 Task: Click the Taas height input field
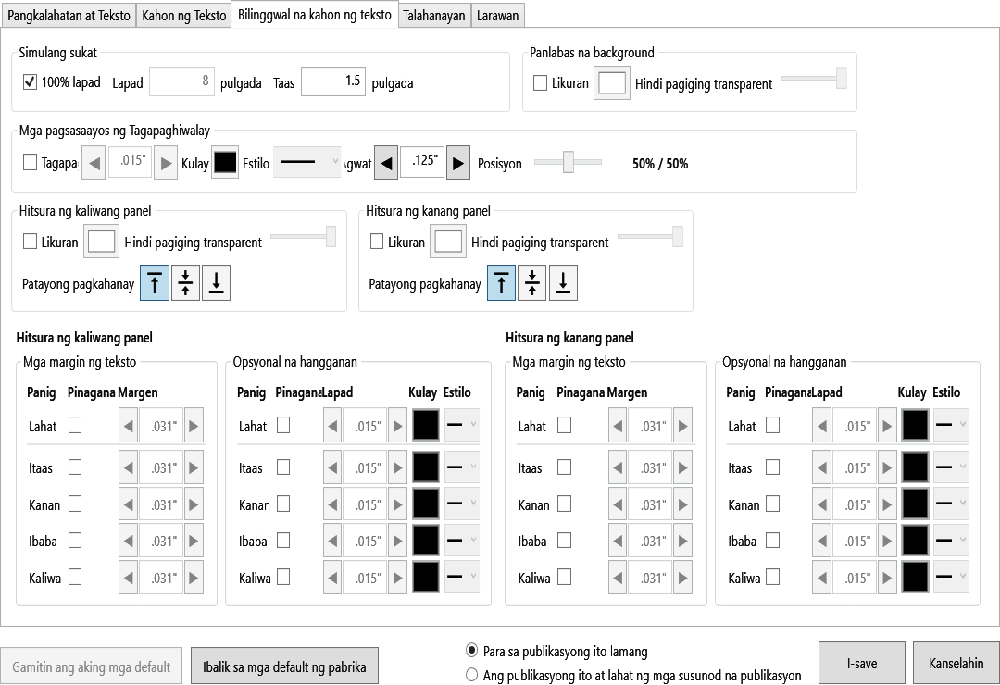click(333, 81)
